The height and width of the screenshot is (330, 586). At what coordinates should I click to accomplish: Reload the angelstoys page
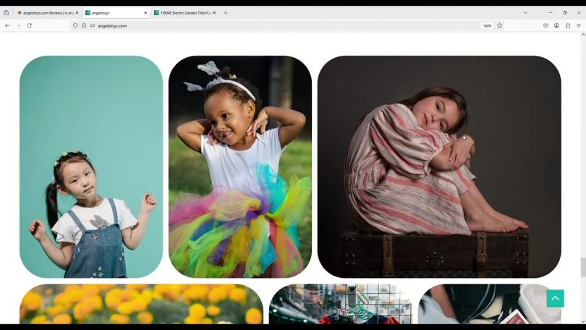pyautogui.click(x=29, y=26)
